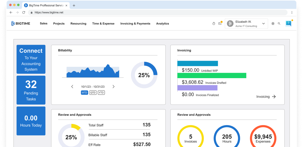The width and height of the screenshot is (303, 147).
Task: Reload the page in browser
Action: (x=24, y=12)
